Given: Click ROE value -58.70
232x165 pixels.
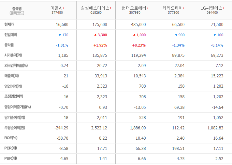Looking at the screenshot, I should coord(62,138).
